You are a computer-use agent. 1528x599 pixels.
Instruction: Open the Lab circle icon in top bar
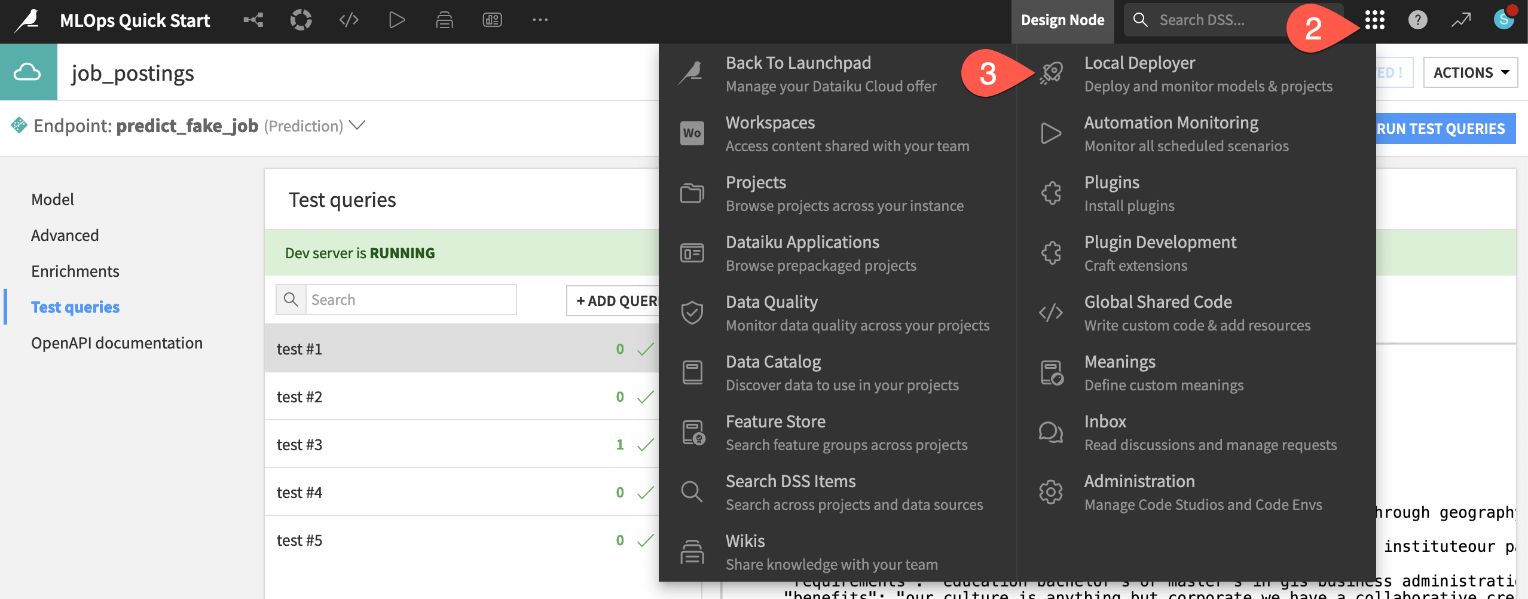point(301,20)
